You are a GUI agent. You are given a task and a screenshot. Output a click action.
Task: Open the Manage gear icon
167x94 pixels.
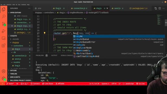click(x=4, y=79)
